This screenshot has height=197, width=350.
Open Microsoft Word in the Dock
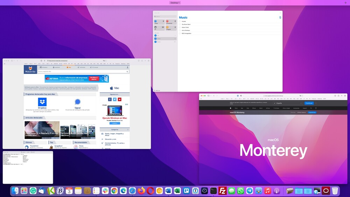tap(168, 191)
